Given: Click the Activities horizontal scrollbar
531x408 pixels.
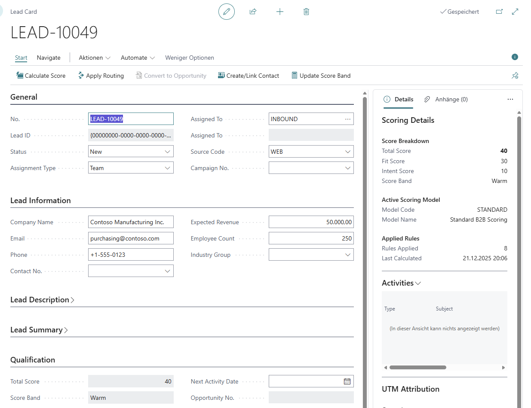Looking at the screenshot, I should tap(417, 368).
